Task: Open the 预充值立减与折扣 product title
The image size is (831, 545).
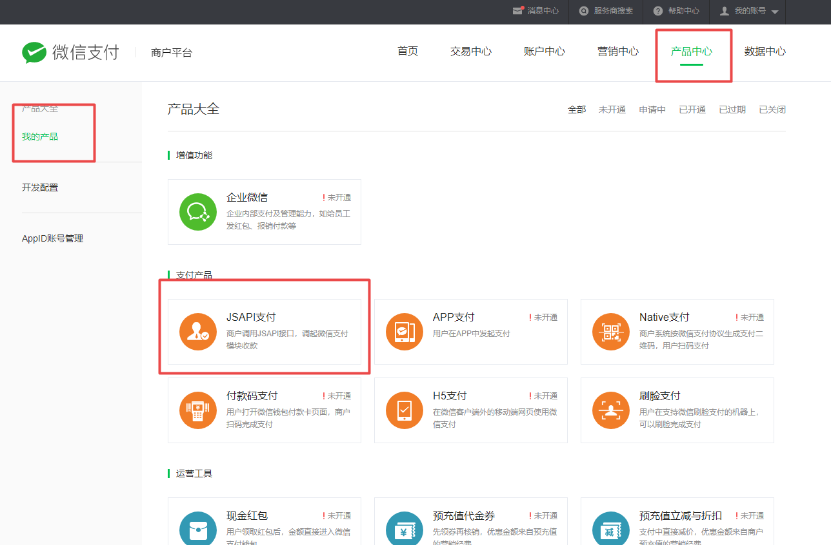Action: coord(681,516)
